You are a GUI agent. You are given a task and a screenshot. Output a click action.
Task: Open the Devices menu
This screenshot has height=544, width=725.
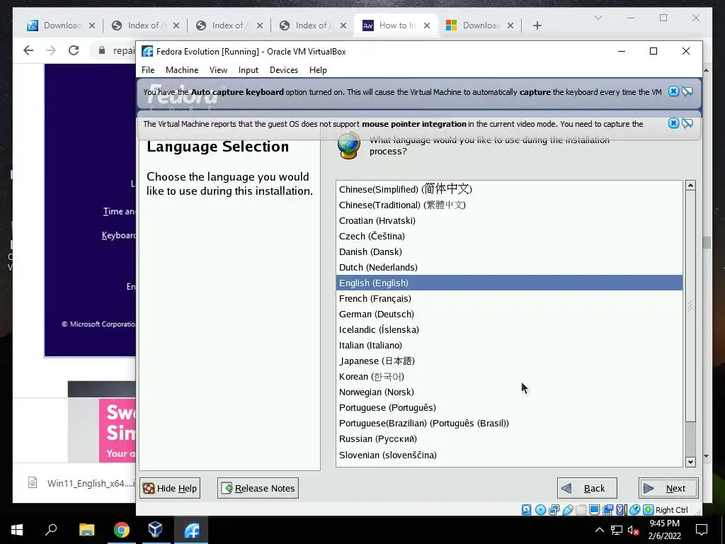[284, 70]
